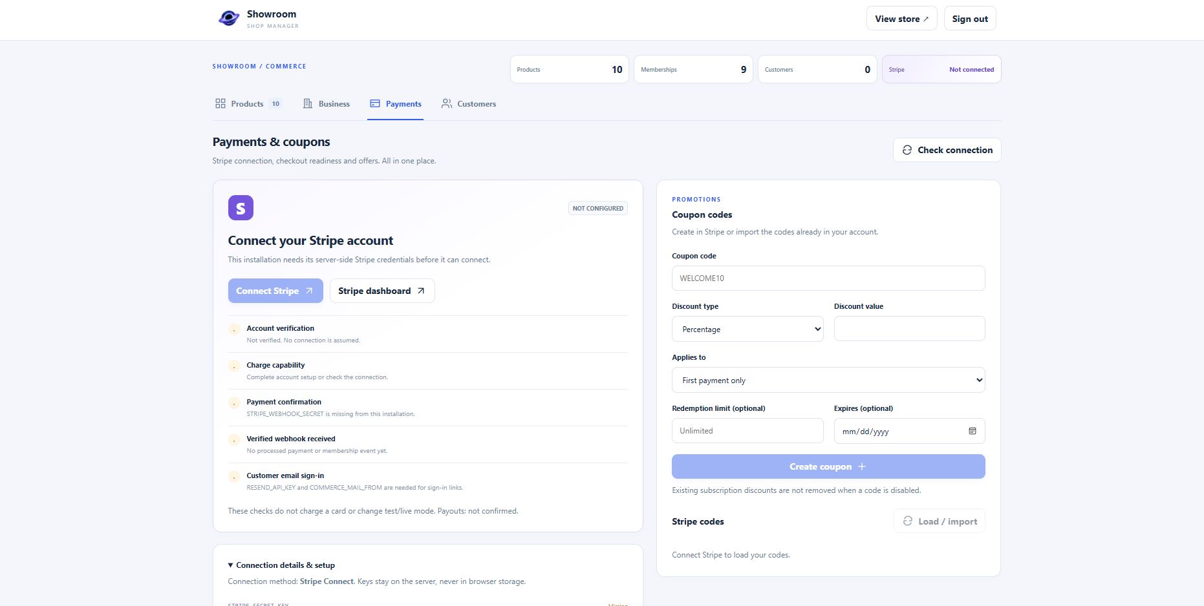Click the Memberships count stat card
Image resolution: width=1204 pixels, height=606 pixels.
click(x=693, y=69)
